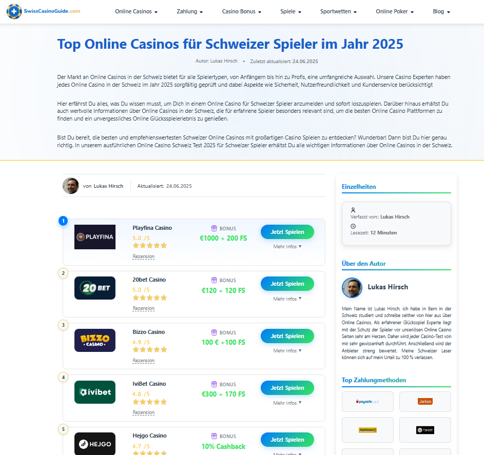Expand Mehr Infos for Bizzo Casino
The width and height of the screenshot is (484, 455).
click(287, 351)
